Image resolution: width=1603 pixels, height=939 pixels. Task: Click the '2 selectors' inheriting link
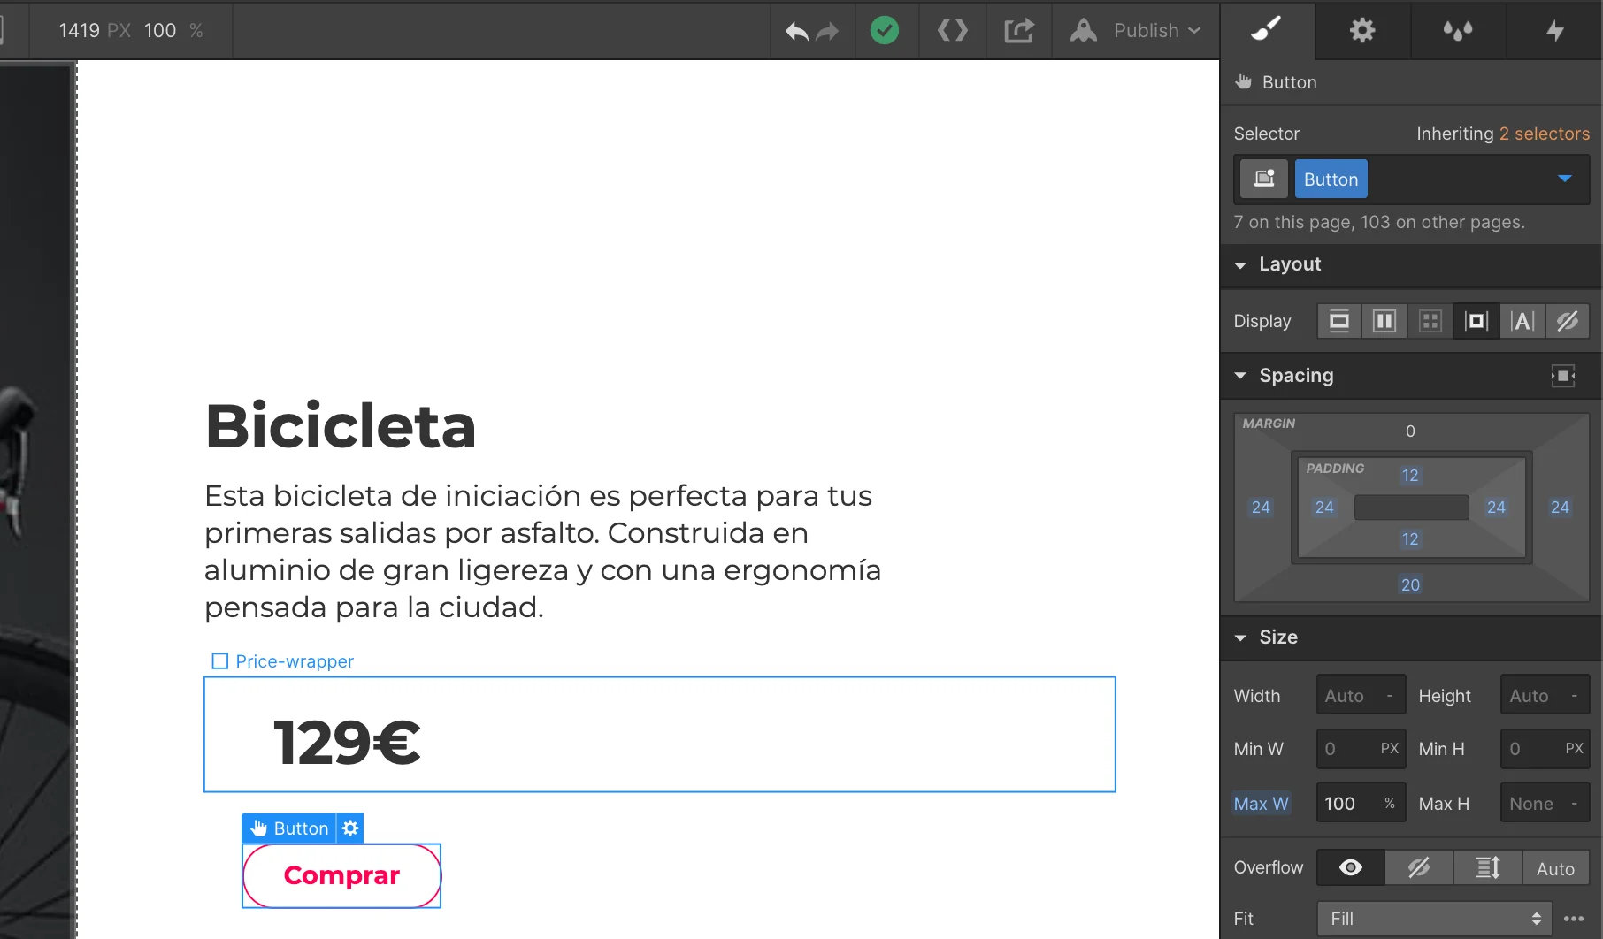click(1544, 134)
